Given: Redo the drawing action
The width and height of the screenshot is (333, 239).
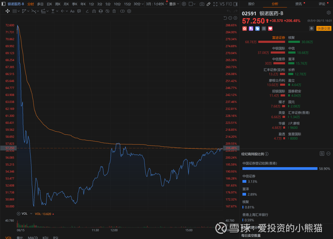Looking at the screenshot, I should tap(235, 11).
